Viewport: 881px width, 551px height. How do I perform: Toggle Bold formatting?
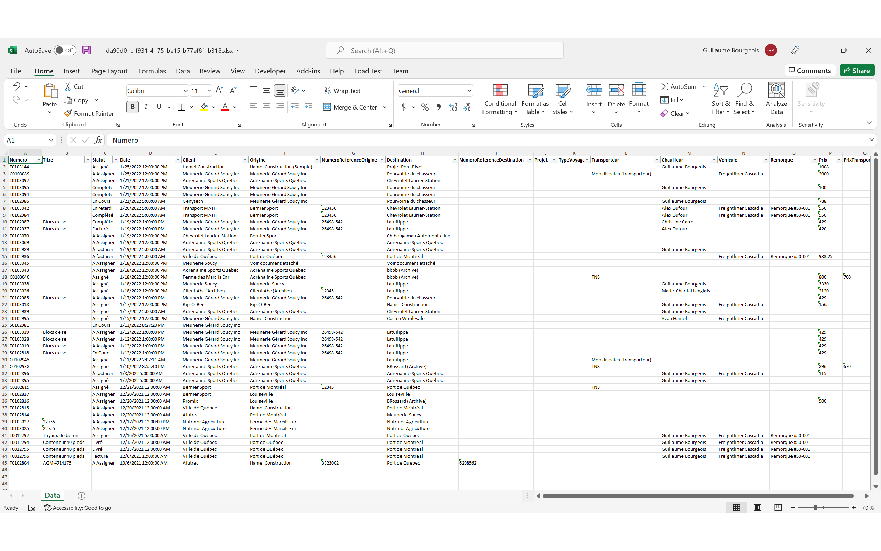(132, 107)
